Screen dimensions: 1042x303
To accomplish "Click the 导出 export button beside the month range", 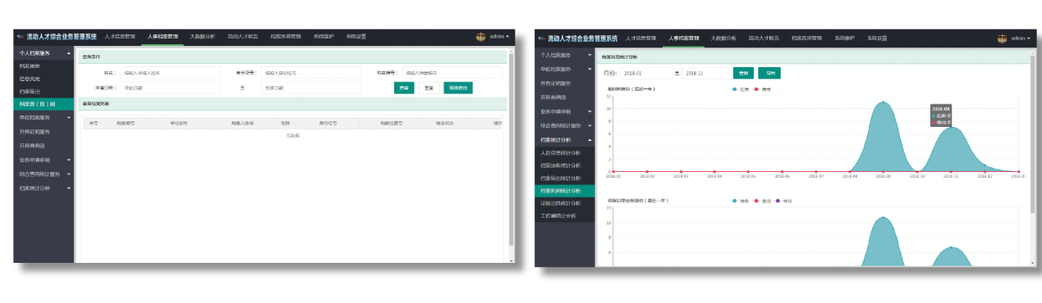I will [x=769, y=73].
